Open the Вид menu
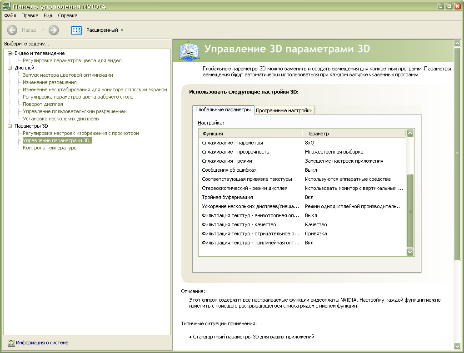The image size is (464, 353). [48, 15]
